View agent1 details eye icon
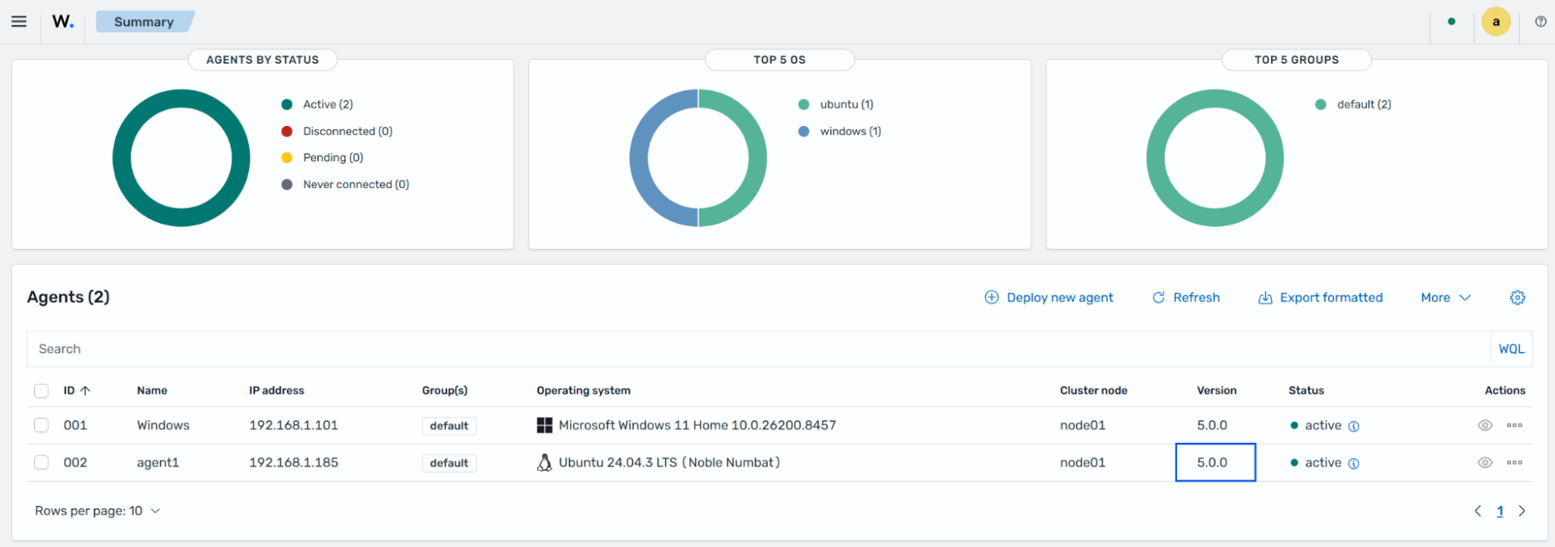 [x=1485, y=462]
